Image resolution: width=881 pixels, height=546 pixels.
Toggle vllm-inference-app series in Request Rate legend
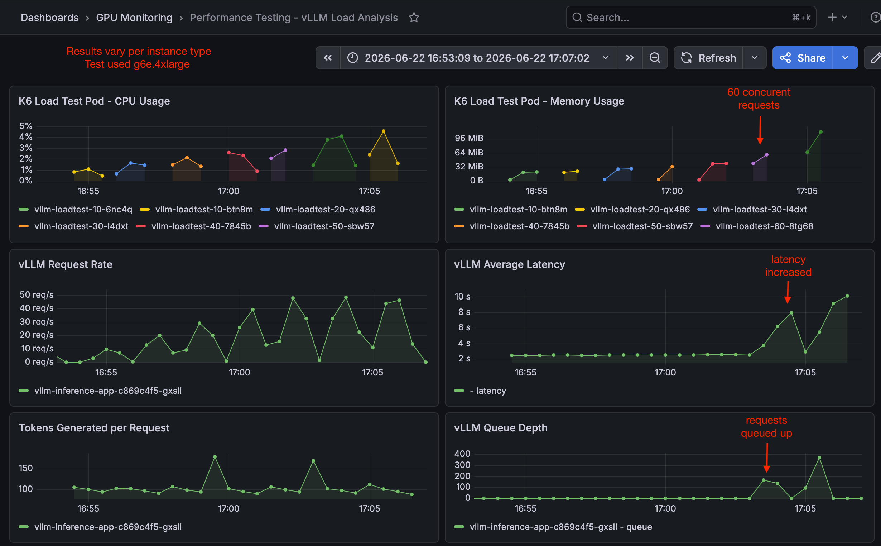click(x=108, y=391)
